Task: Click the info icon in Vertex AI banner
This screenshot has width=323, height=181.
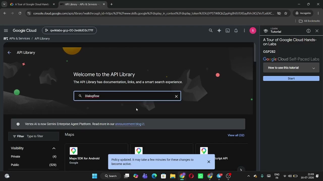Action: point(18,124)
